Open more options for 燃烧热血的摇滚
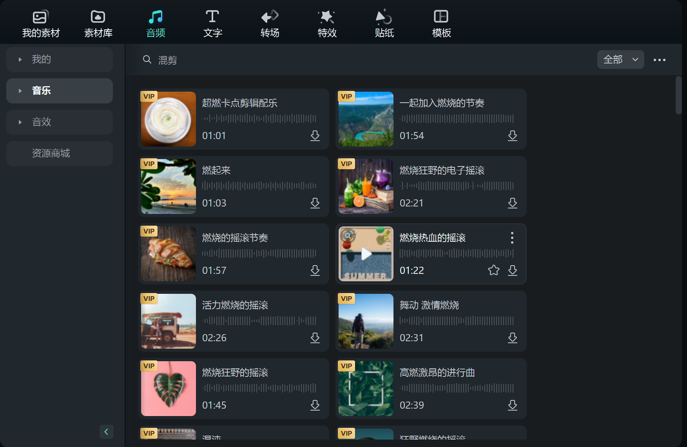 512,238
